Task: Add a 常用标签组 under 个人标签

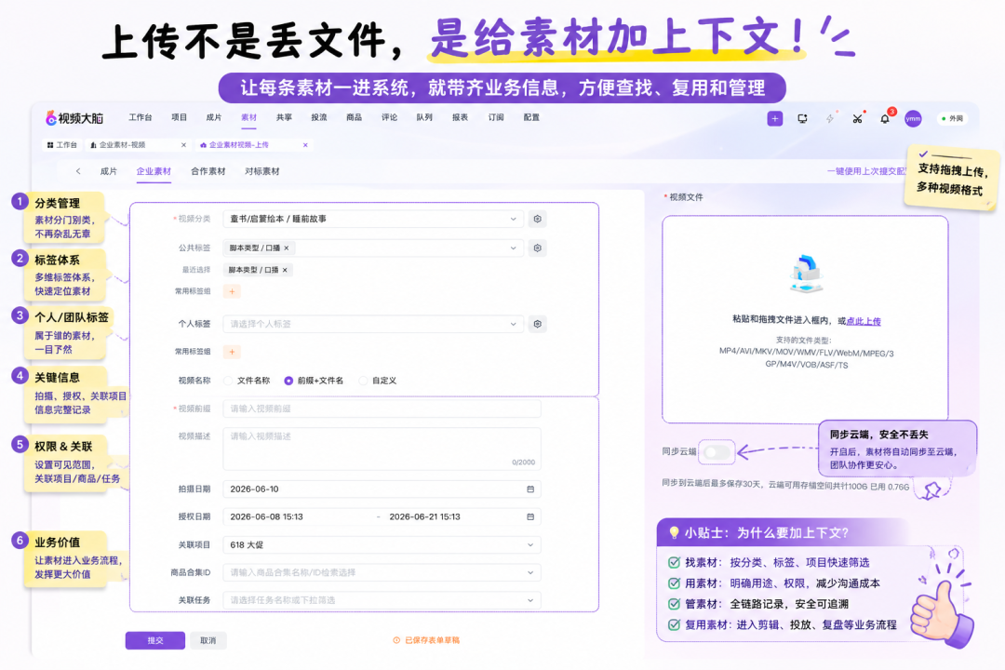Action: pyautogui.click(x=232, y=352)
